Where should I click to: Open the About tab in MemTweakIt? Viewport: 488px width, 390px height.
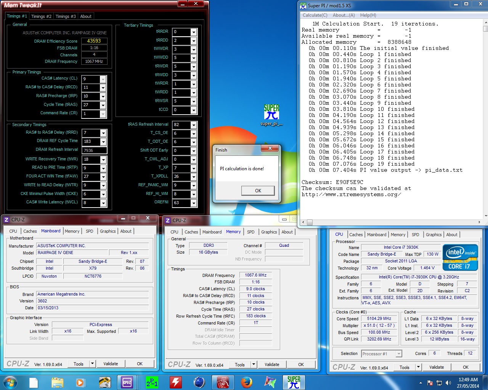click(x=86, y=16)
